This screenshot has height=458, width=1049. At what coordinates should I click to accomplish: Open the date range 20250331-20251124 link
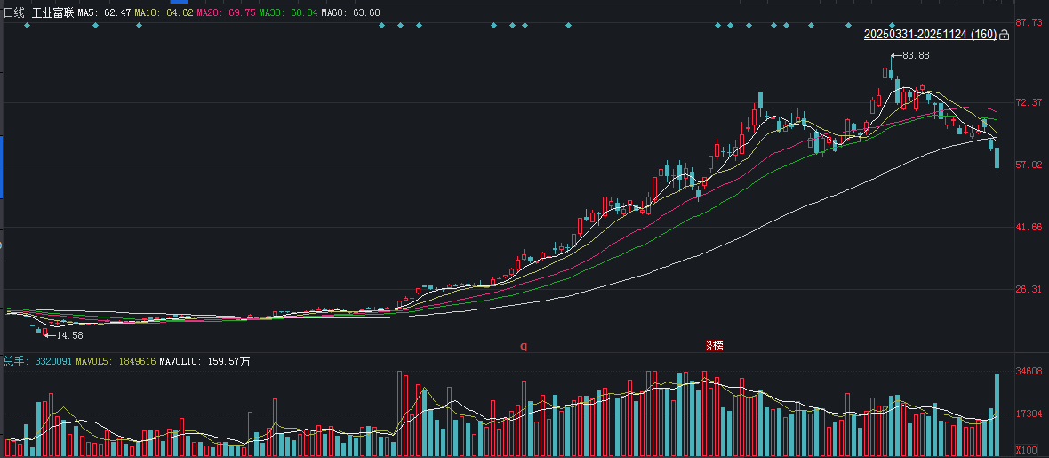pos(930,35)
